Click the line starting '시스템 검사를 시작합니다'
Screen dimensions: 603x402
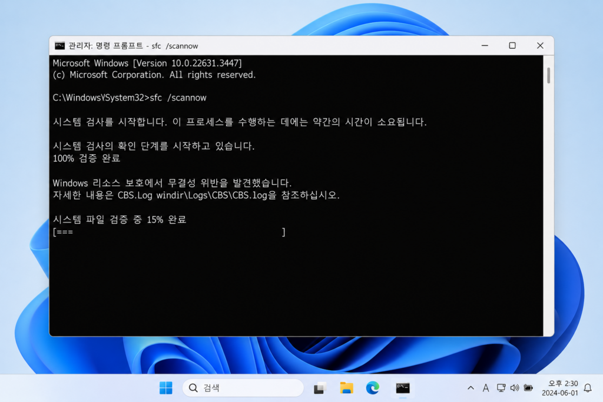point(240,122)
